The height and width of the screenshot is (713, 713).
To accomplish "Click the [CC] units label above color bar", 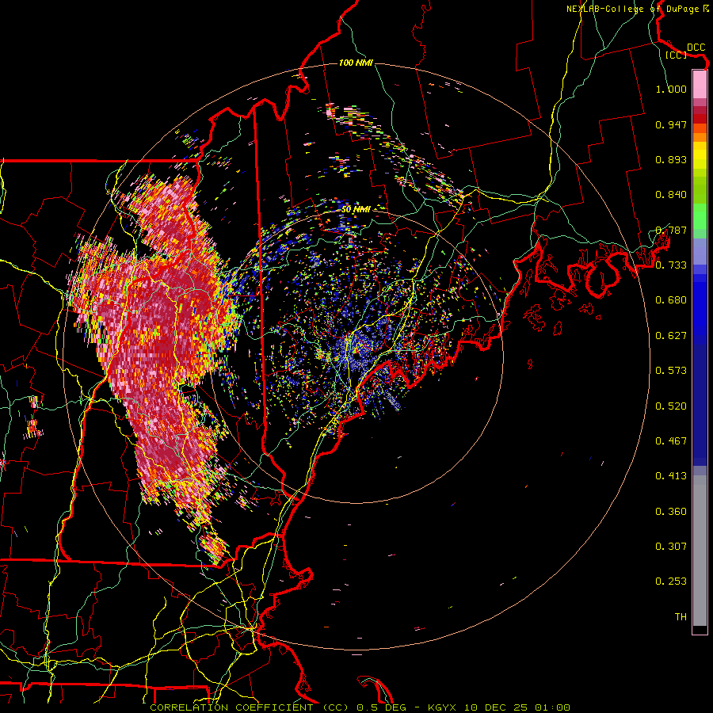I will pyautogui.click(x=677, y=55).
